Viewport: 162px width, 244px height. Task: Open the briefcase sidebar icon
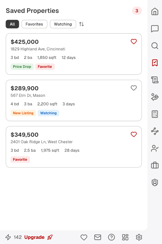coord(155,165)
